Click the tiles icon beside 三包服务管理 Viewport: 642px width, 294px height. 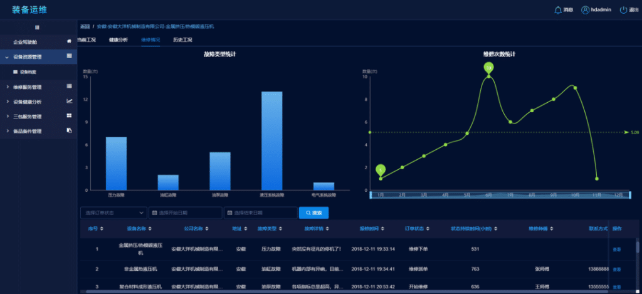(69, 116)
